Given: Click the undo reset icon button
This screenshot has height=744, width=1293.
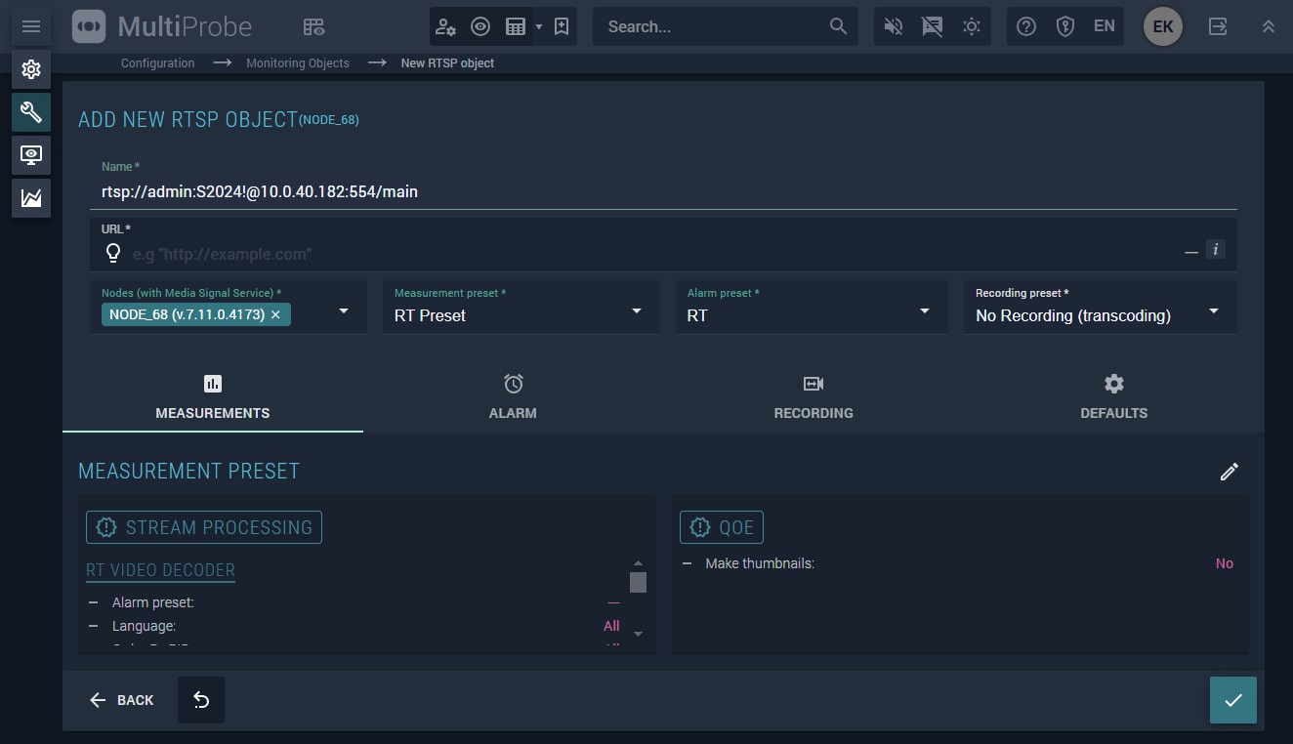Looking at the screenshot, I should pyautogui.click(x=201, y=700).
